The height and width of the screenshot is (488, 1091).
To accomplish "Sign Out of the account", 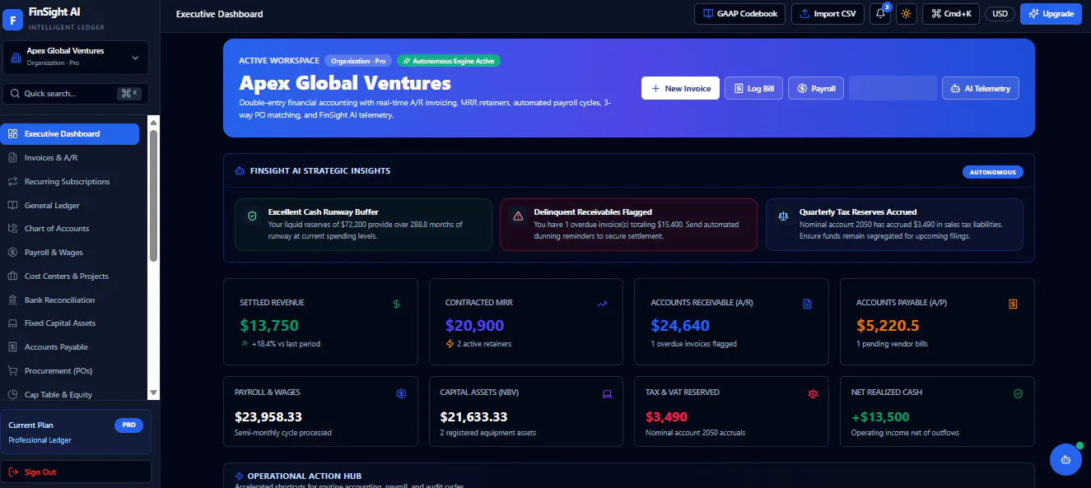I will coord(76,472).
